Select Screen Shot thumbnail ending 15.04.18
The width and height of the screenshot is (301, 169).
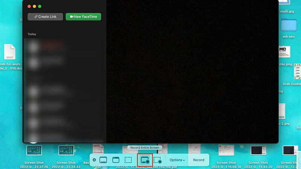click(227, 150)
